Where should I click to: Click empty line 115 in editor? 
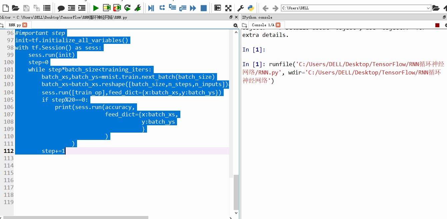click(122, 173)
